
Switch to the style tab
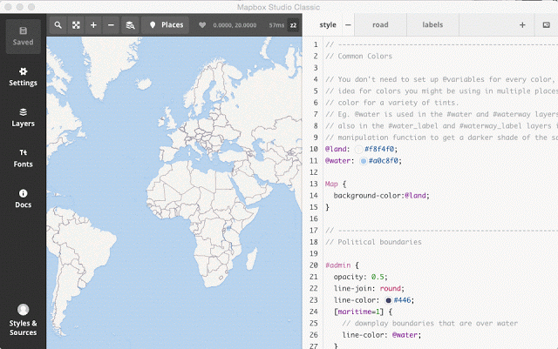(328, 25)
